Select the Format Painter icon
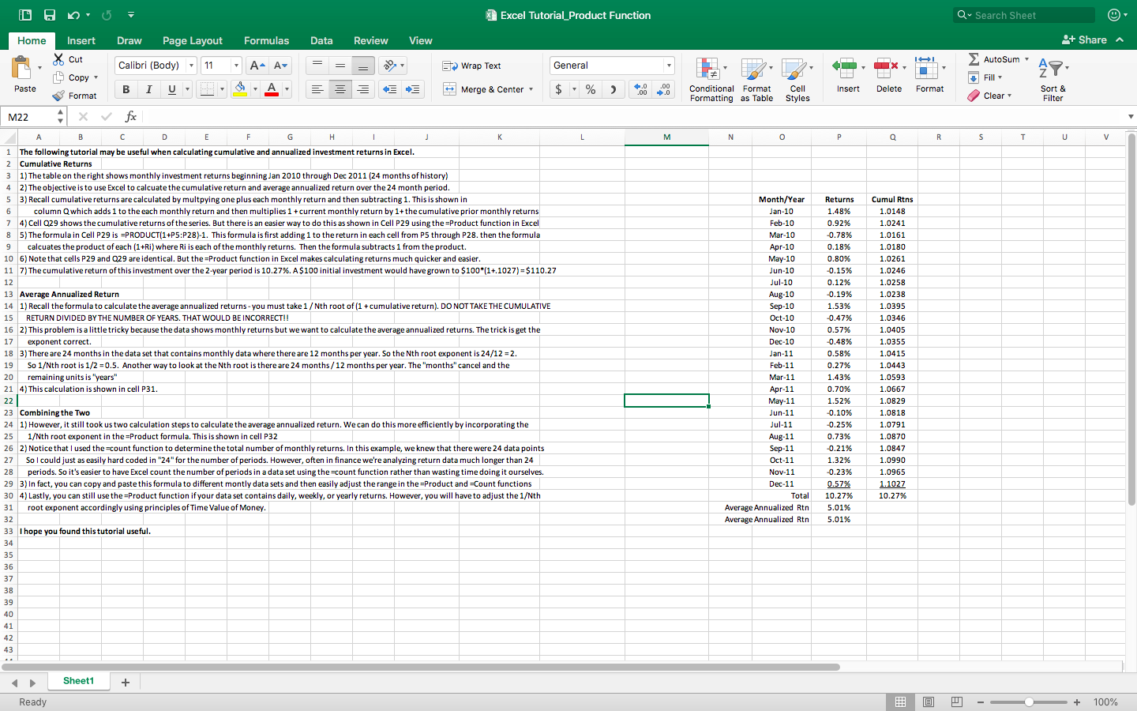Image resolution: width=1137 pixels, height=711 pixels. tap(58, 95)
